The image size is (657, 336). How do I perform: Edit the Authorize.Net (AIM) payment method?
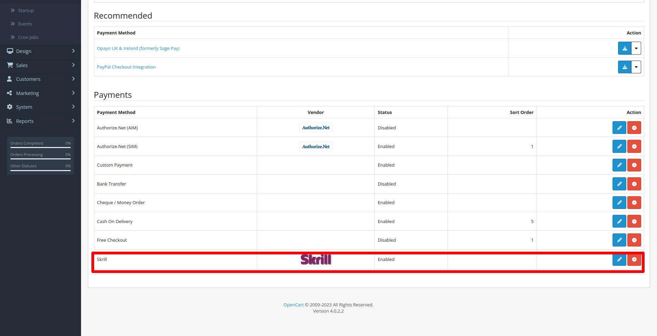[619, 128]
